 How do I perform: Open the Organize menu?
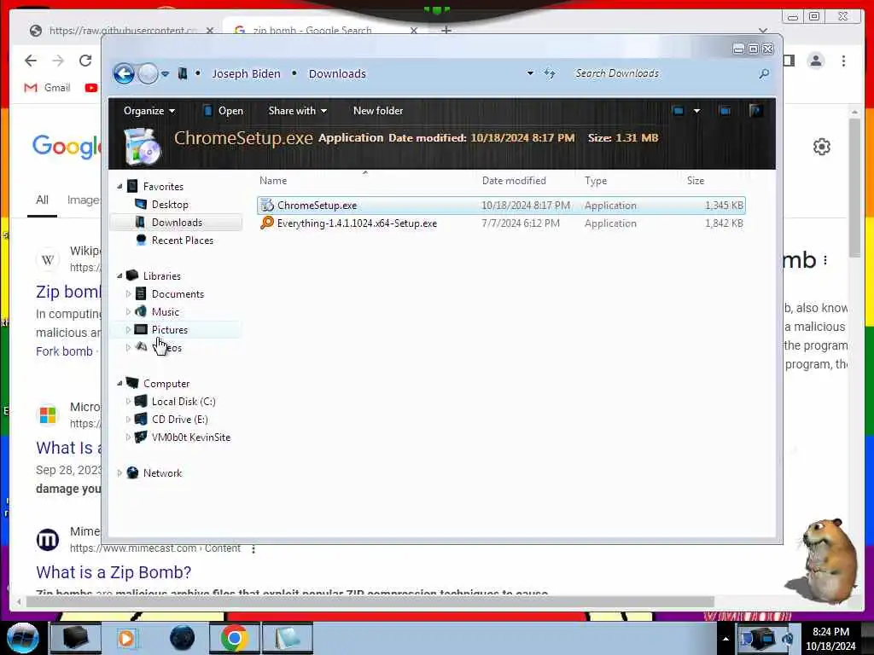[149, 111]
